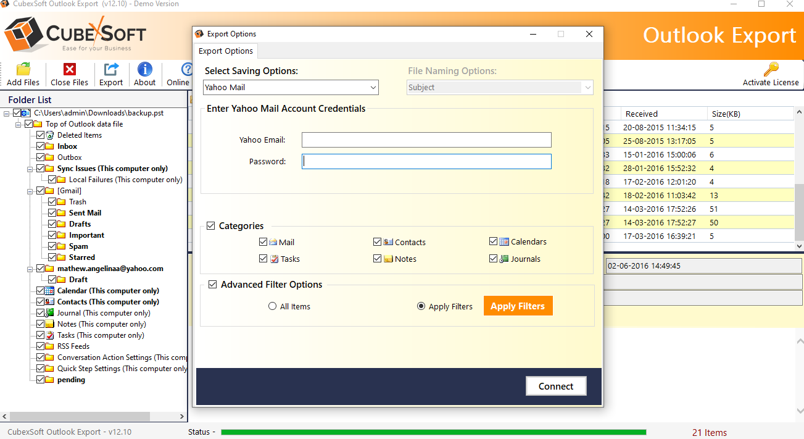Select the Quick Step Settings folder

[122, 369]
